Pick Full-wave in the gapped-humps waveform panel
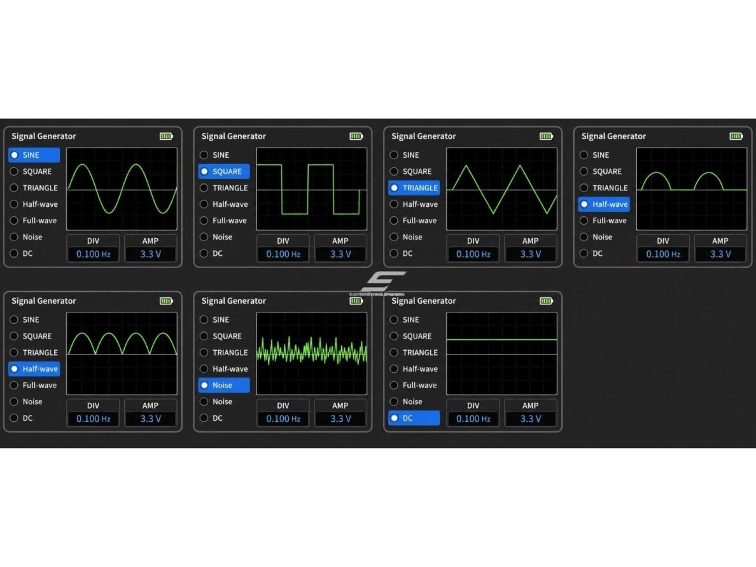The width and height of the screenshot is (756, 567). (x=604, y=220)
